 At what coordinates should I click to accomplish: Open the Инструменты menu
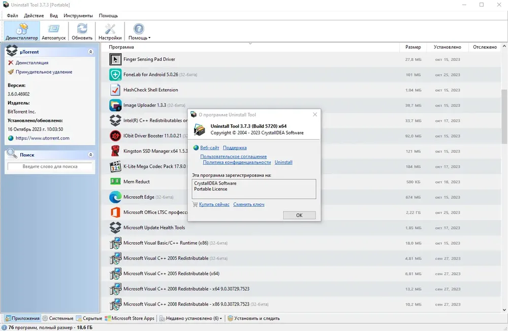click(78, 16)
